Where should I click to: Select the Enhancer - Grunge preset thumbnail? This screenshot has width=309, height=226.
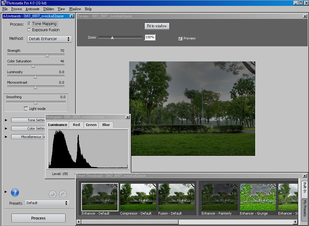coord(258,197)
